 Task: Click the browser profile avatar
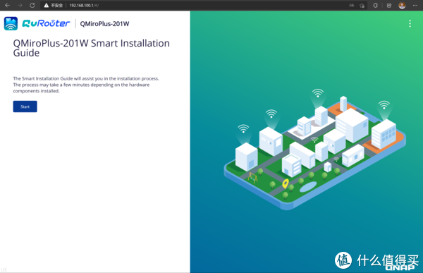[402, 6]
